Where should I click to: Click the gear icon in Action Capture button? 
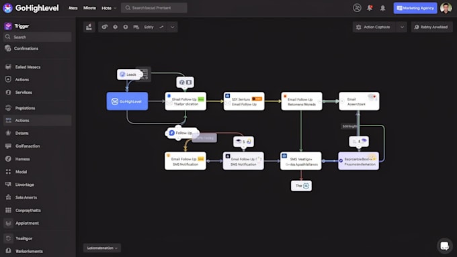(359, 27)
